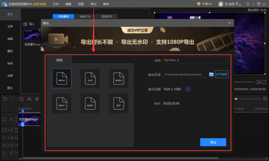Toggle lock on the music track

pos(11,145)
